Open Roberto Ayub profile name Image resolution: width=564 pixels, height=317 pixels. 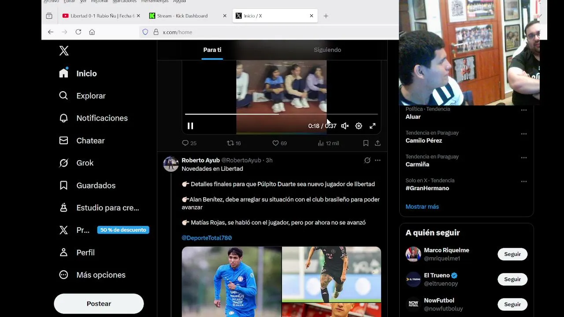pos(200,160)
